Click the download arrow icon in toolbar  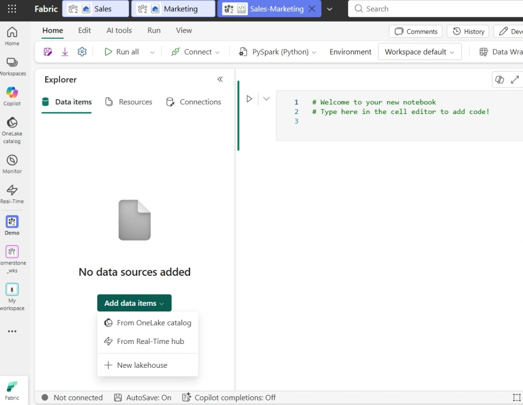coord(65,52)
